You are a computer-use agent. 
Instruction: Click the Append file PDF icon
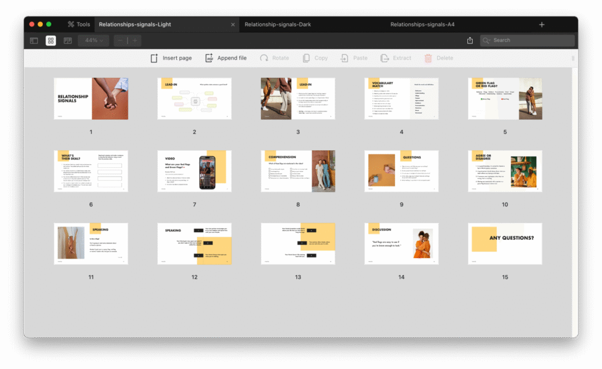tap(209, 58)
